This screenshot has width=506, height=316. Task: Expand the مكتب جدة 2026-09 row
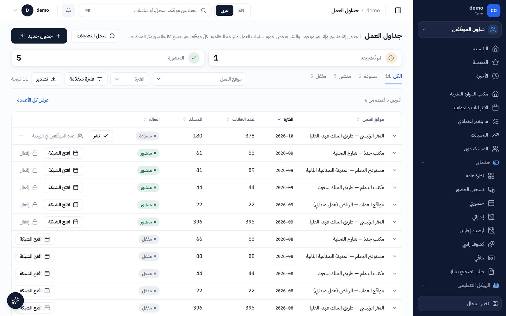[395, 153]
